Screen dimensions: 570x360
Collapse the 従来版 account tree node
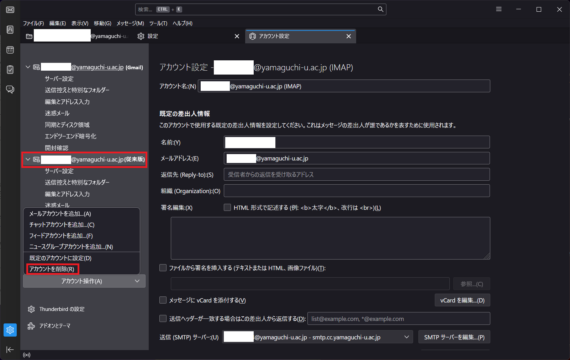click(28, 159)
